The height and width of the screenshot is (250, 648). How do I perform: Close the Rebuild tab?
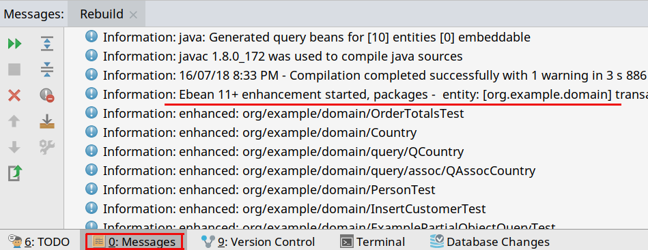point(133,15)
